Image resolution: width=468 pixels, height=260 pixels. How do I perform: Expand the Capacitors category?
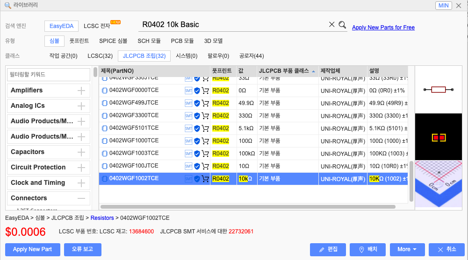[x=81, y=152]
